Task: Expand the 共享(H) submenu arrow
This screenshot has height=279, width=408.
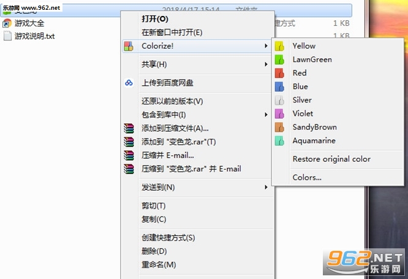Action: pos(266,64)
